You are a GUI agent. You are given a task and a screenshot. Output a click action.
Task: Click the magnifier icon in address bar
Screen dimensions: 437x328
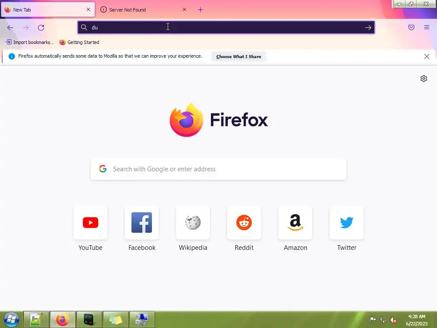click(84, 27)
